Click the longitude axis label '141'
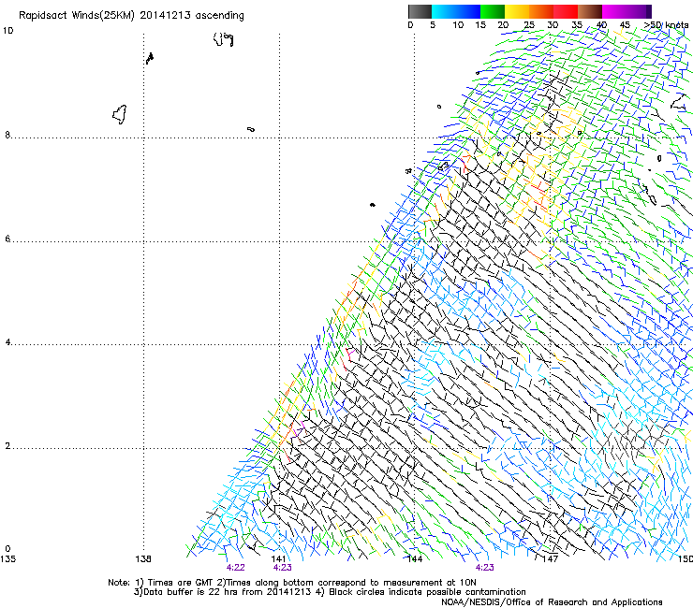The image size is (693, 608). [279, 559]
